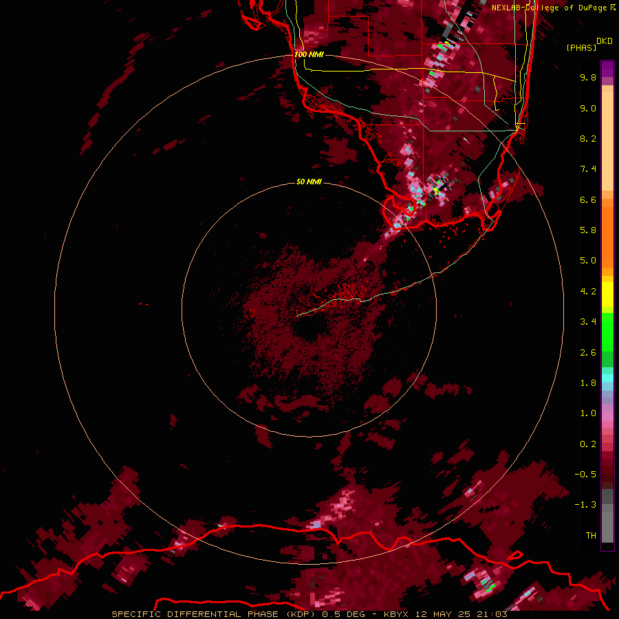The height and width of the screenshot is (619, 619).
Task: Click the 3.4 scale label
Action: tap(588, 322)
